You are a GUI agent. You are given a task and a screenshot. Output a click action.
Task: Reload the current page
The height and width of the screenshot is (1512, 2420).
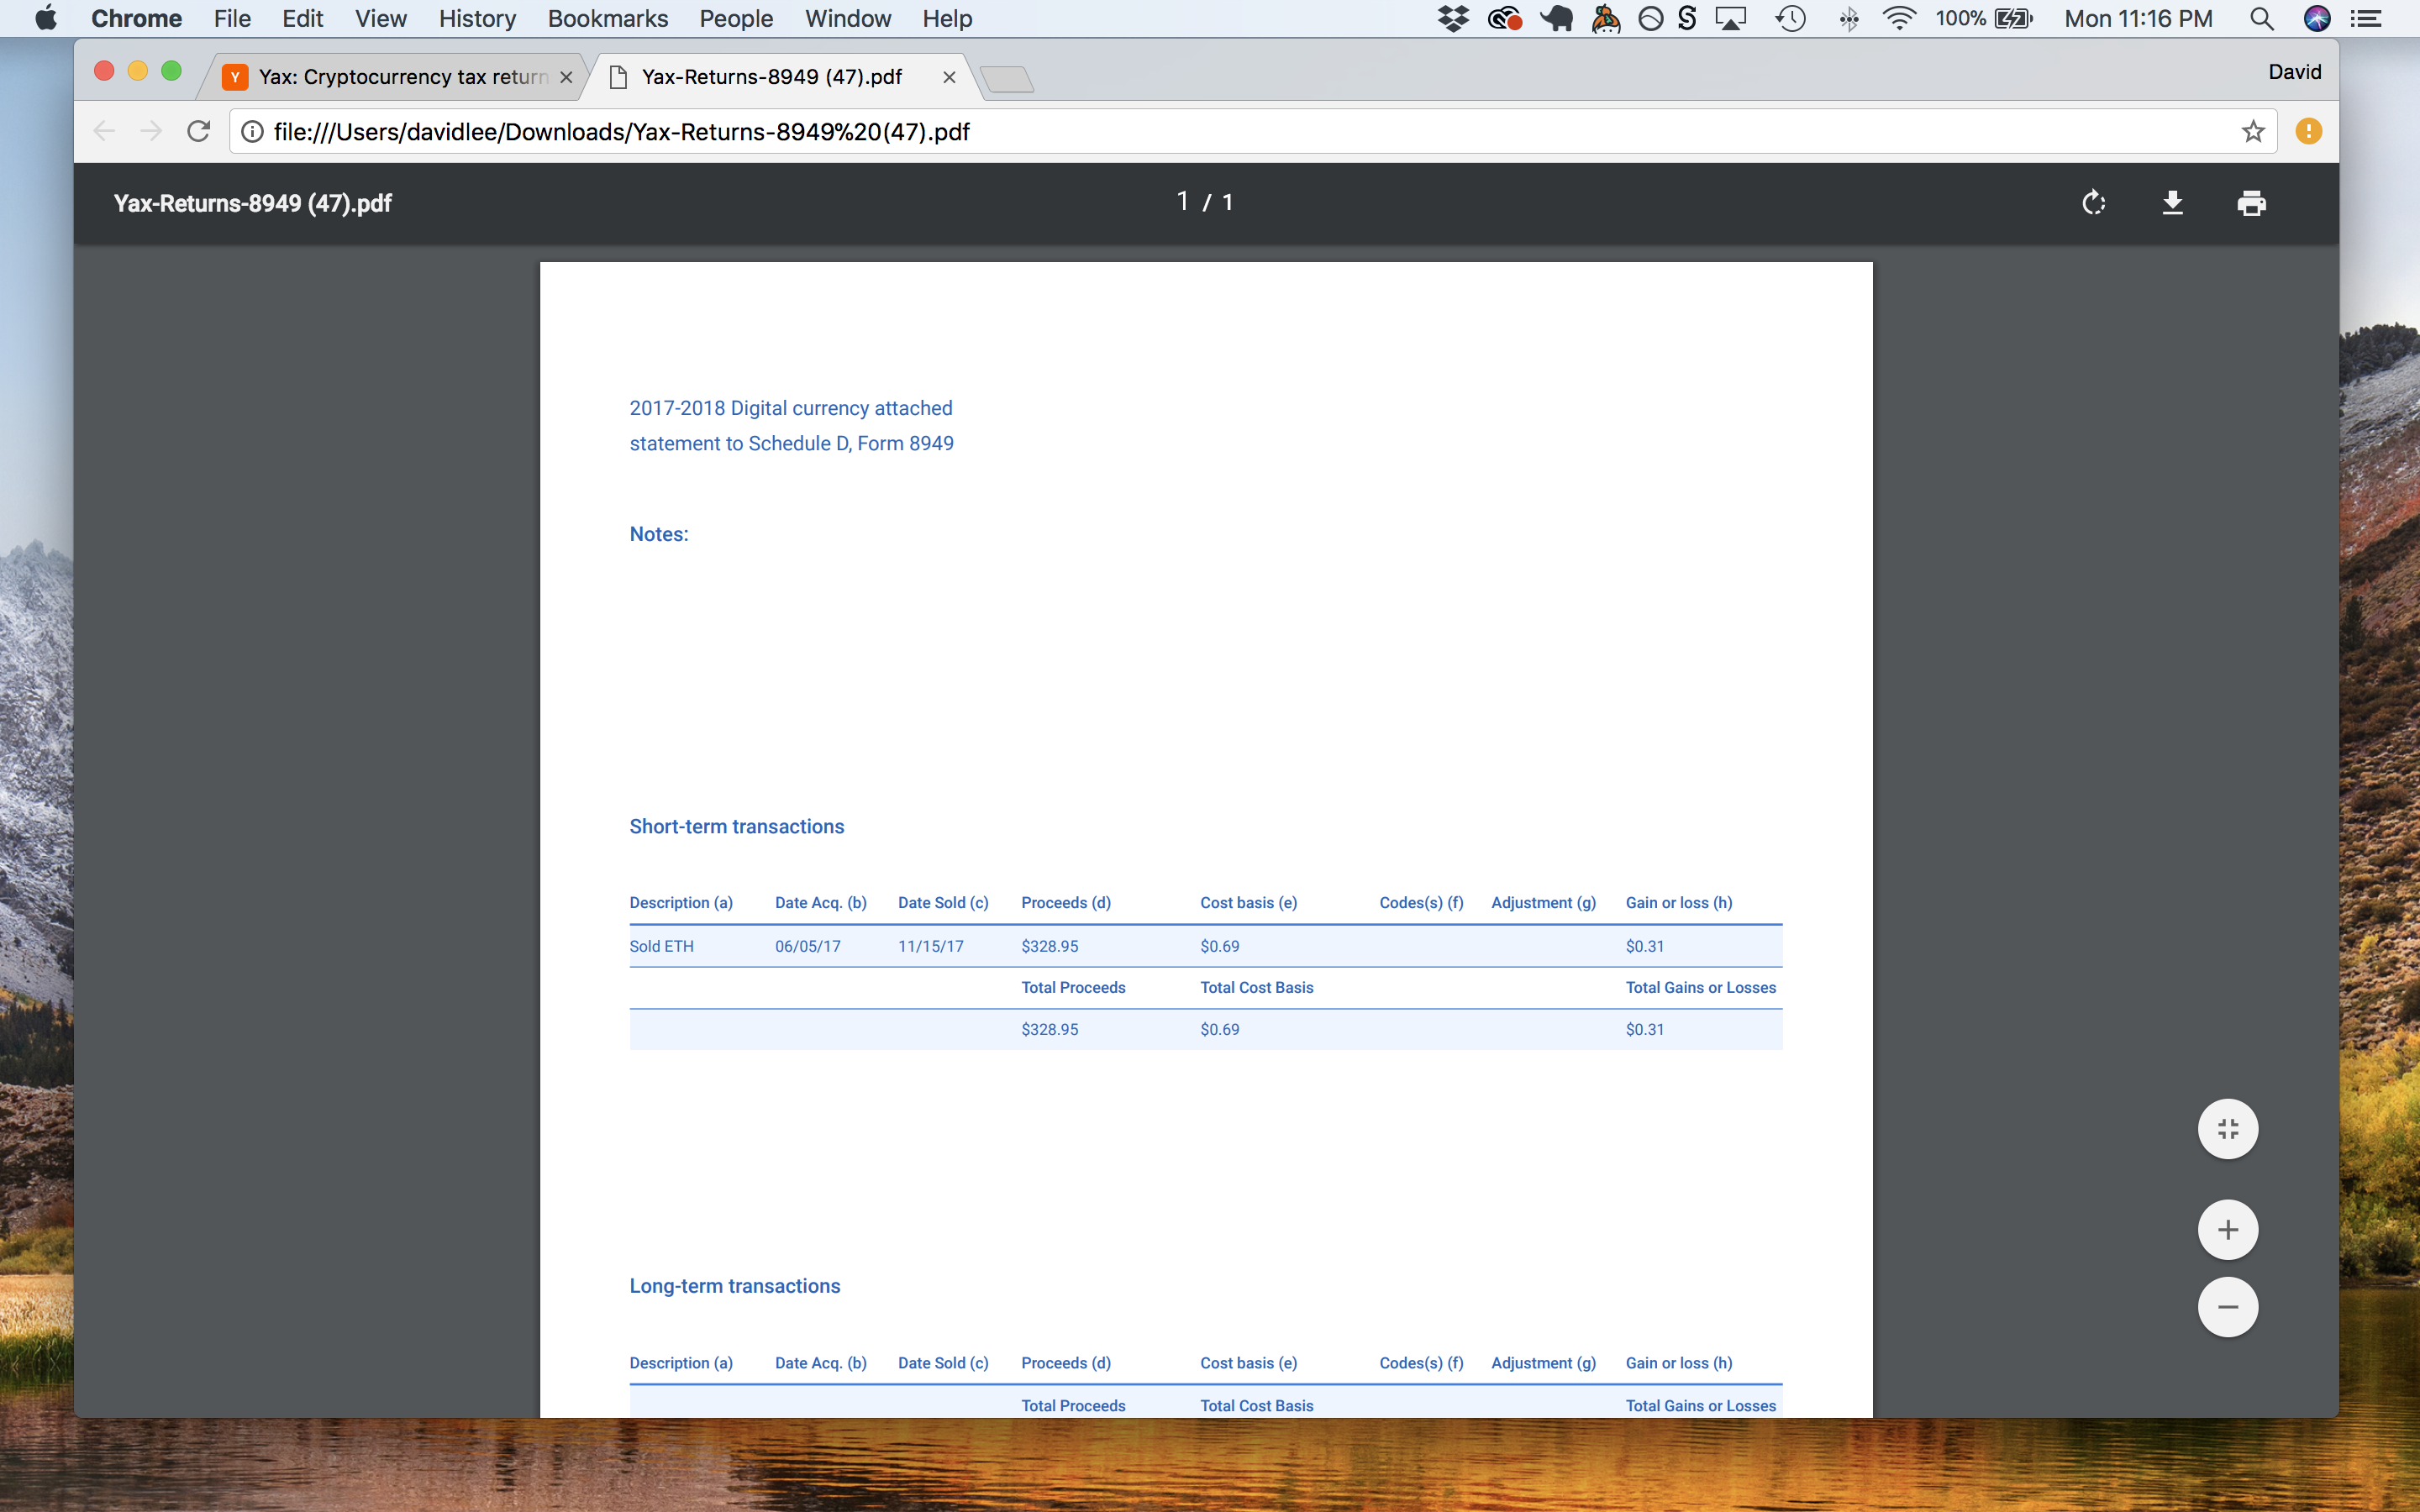(199, 131)
